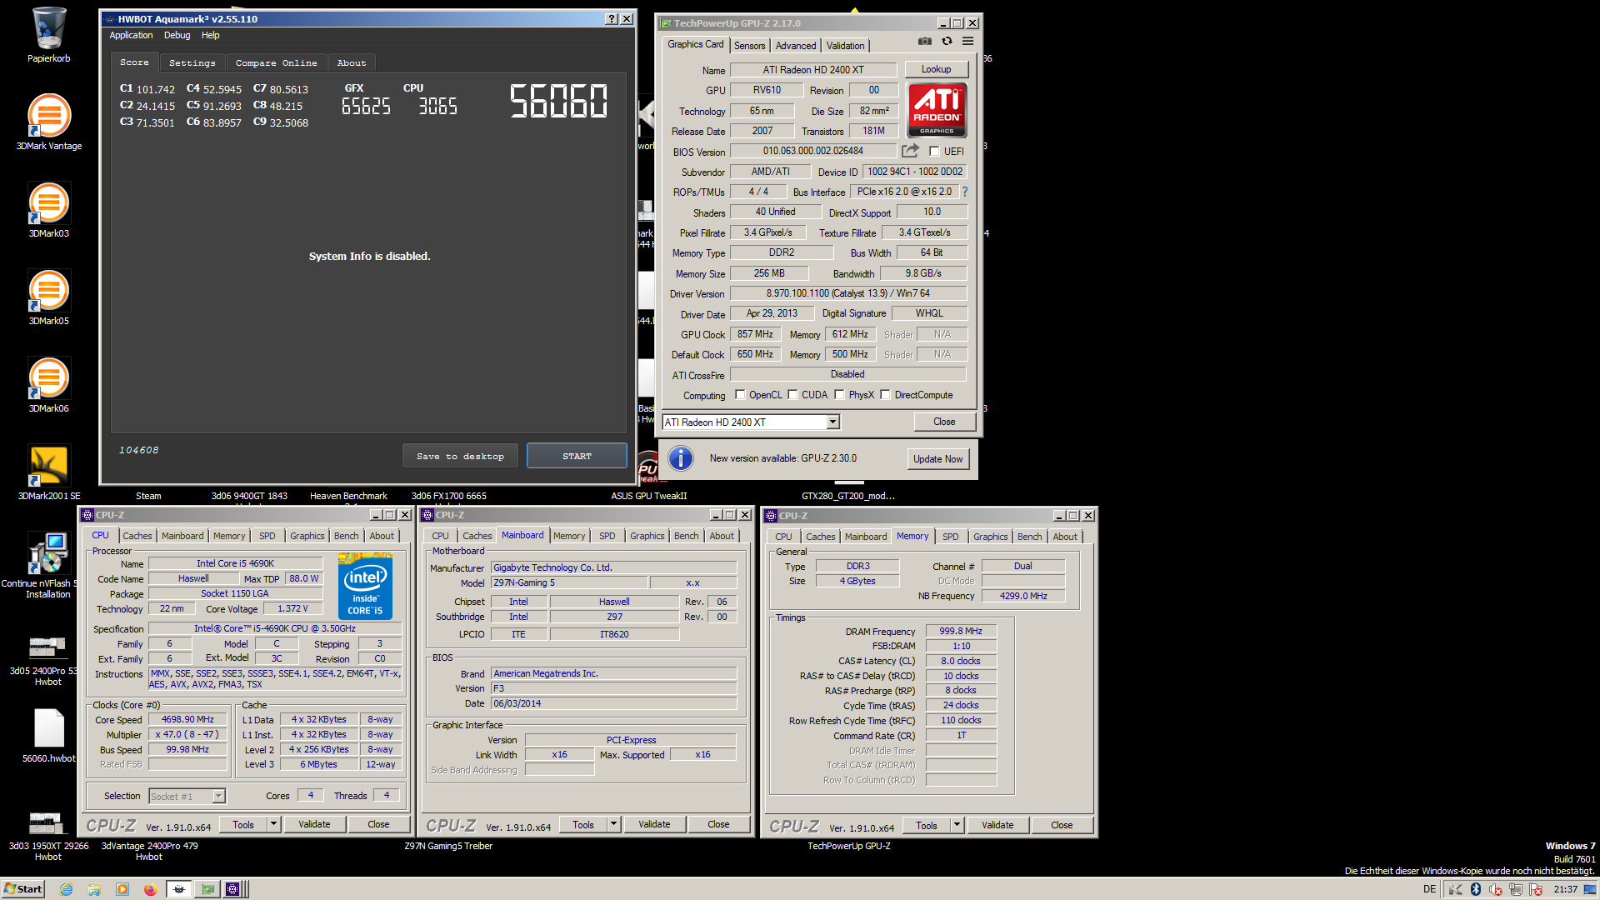Click the Start button on the taskbar
Image resolution: width=1600 pixels, height=900 pixels.
23,889
